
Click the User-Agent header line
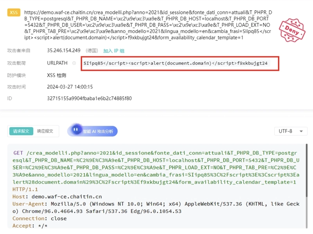pyautogui.click(x=156, y=207)
